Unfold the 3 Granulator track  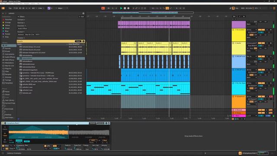click(233, 30)
